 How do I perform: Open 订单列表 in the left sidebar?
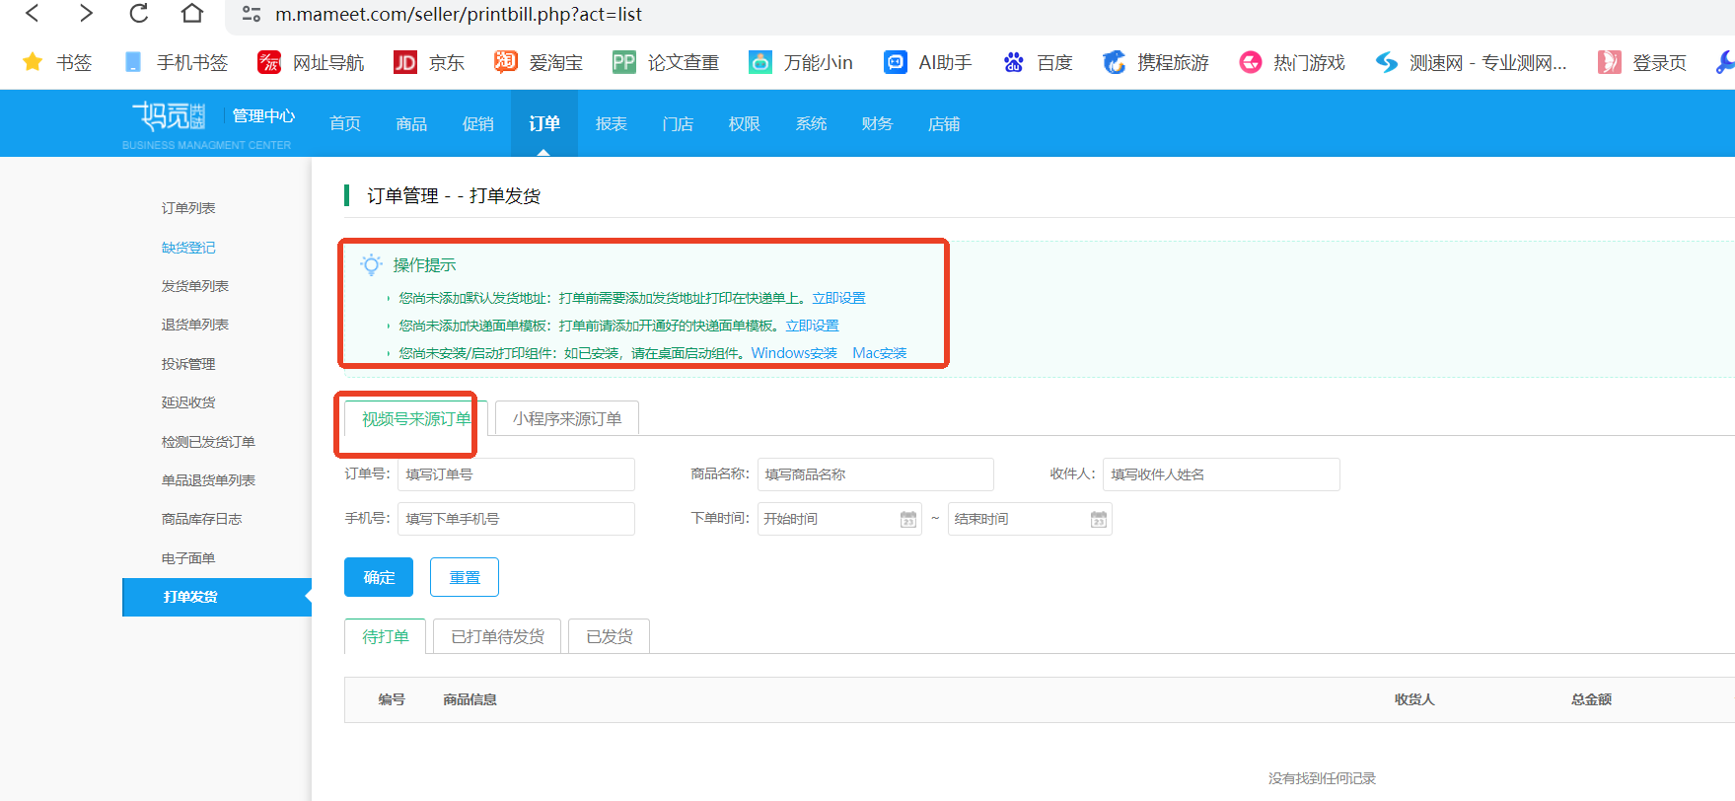tap(188, 208)
